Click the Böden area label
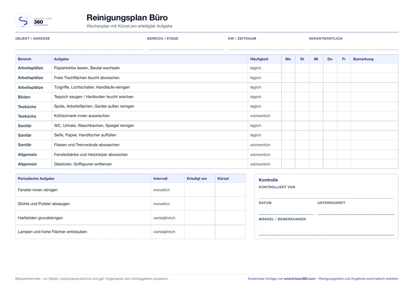This screenshot has width=414, height=292. click(24, 97)
